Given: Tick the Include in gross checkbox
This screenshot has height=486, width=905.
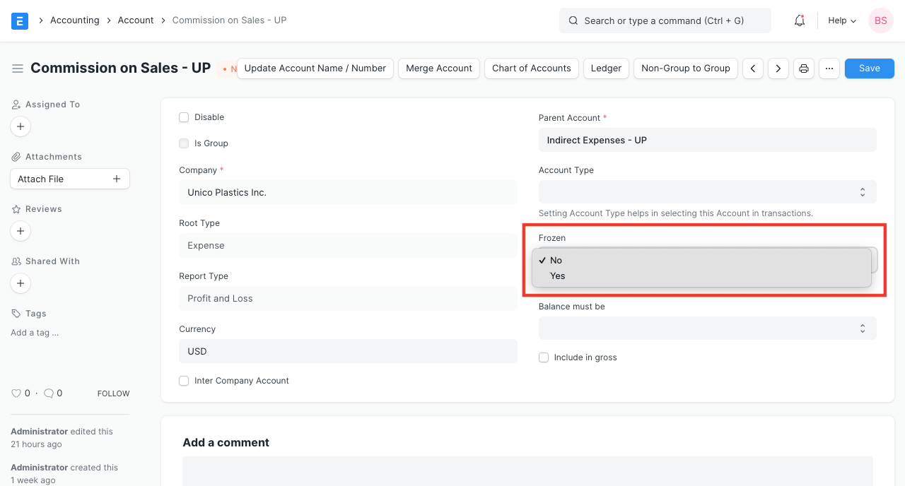Looking at the screenshot, I should 544,357.
